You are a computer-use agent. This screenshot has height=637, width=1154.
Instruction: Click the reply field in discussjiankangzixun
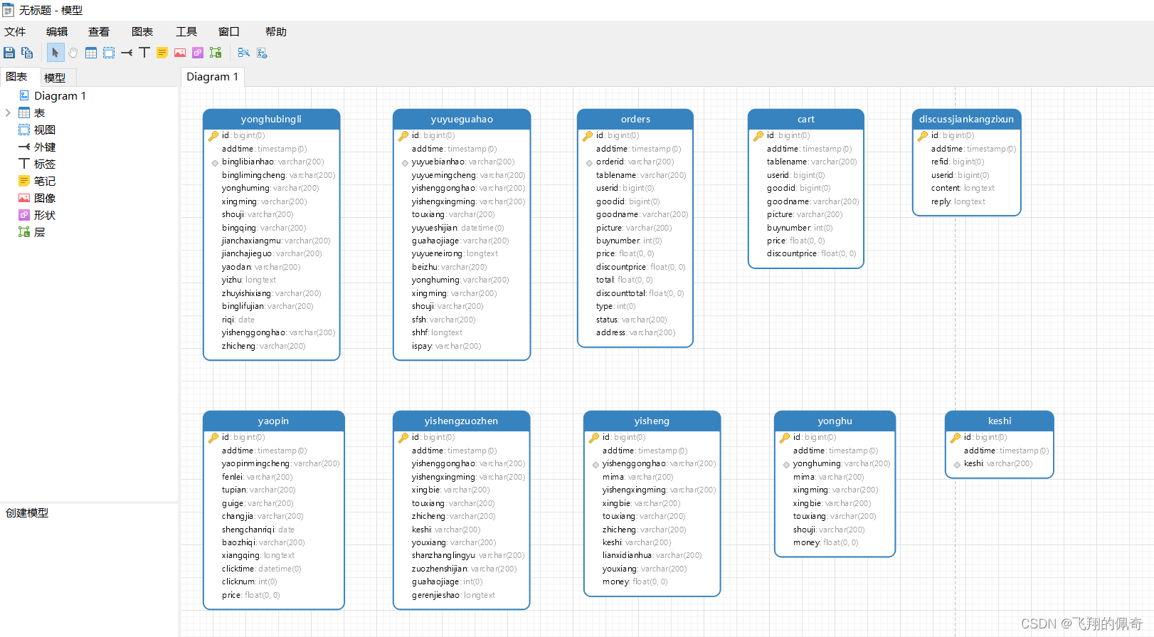pos(958,201)
